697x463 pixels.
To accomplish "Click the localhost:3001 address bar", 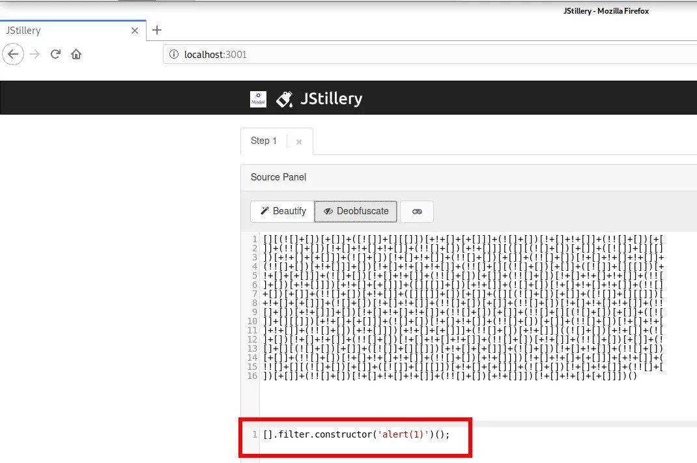I will tap(429, 54).
